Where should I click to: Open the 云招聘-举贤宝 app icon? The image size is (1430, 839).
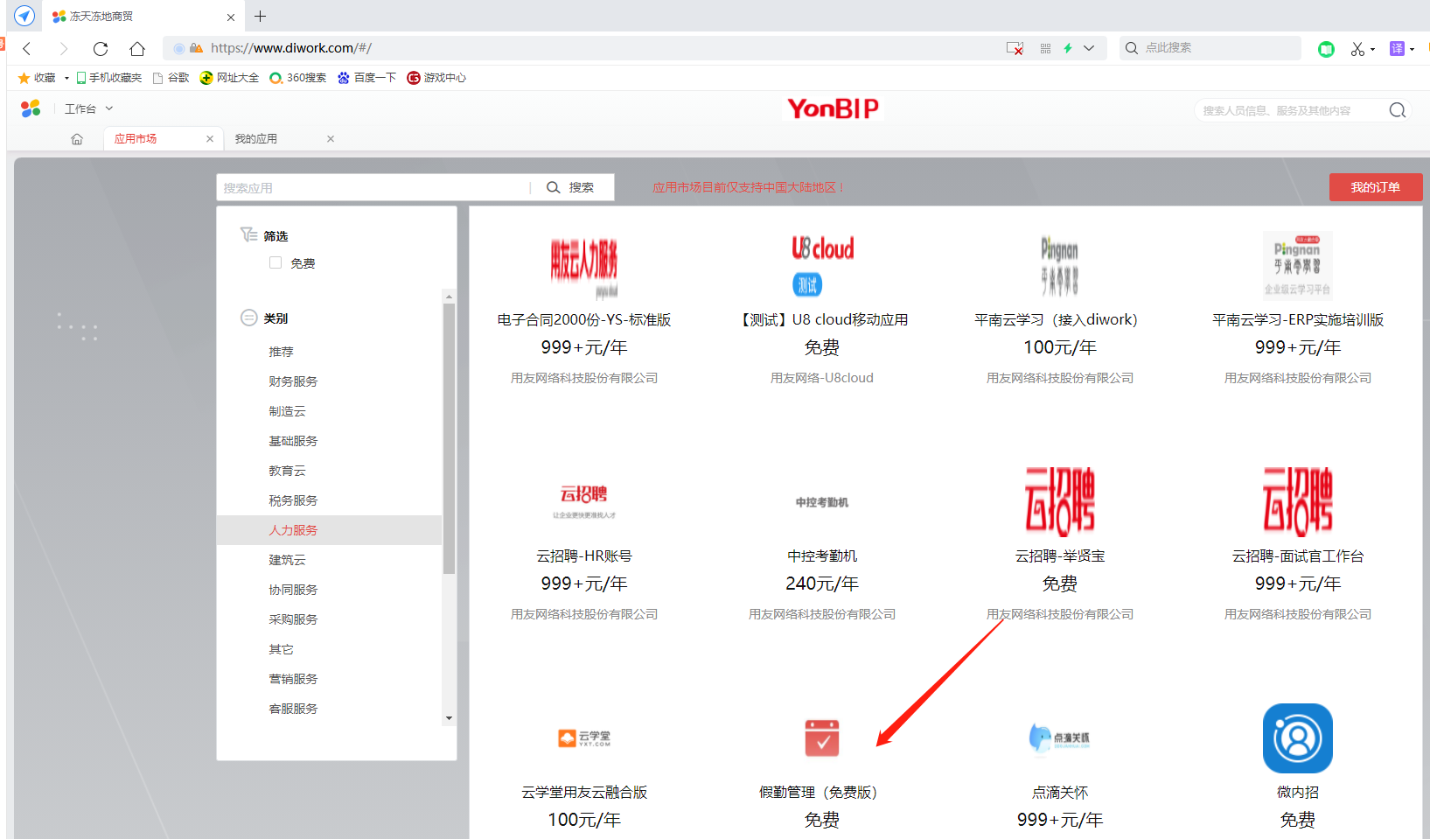[x=1060, y=502]
